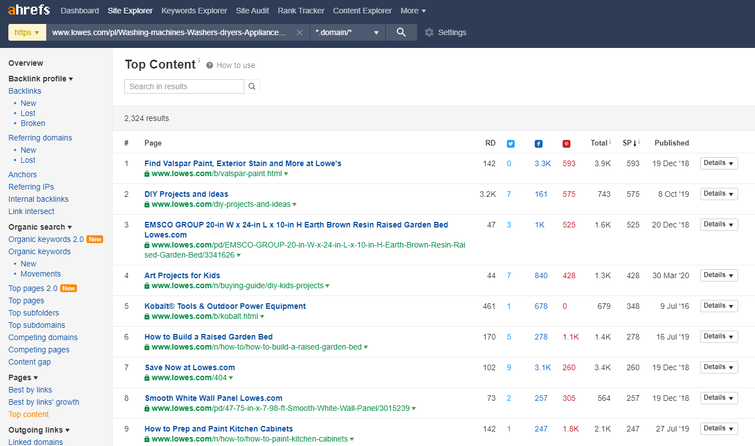The height and width of the screenshot is (446, 755).
Task: Open Best by links' growth
Action: pyautogui.click(x=43, y=402)
